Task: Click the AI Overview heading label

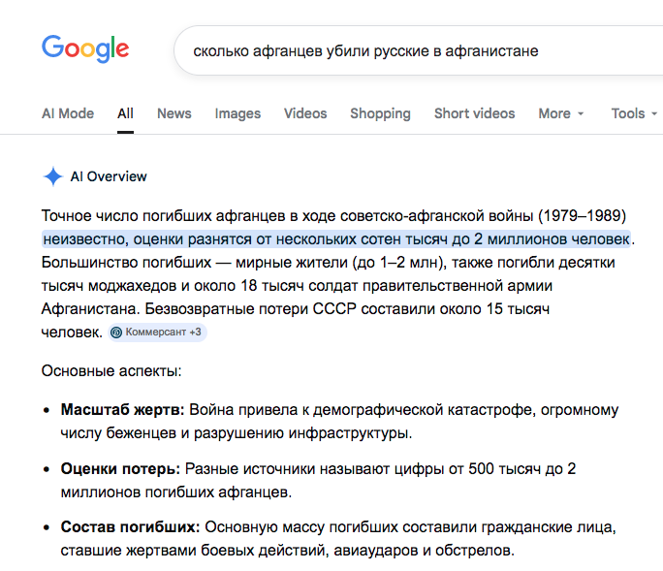Action: (x=109, y=176)
